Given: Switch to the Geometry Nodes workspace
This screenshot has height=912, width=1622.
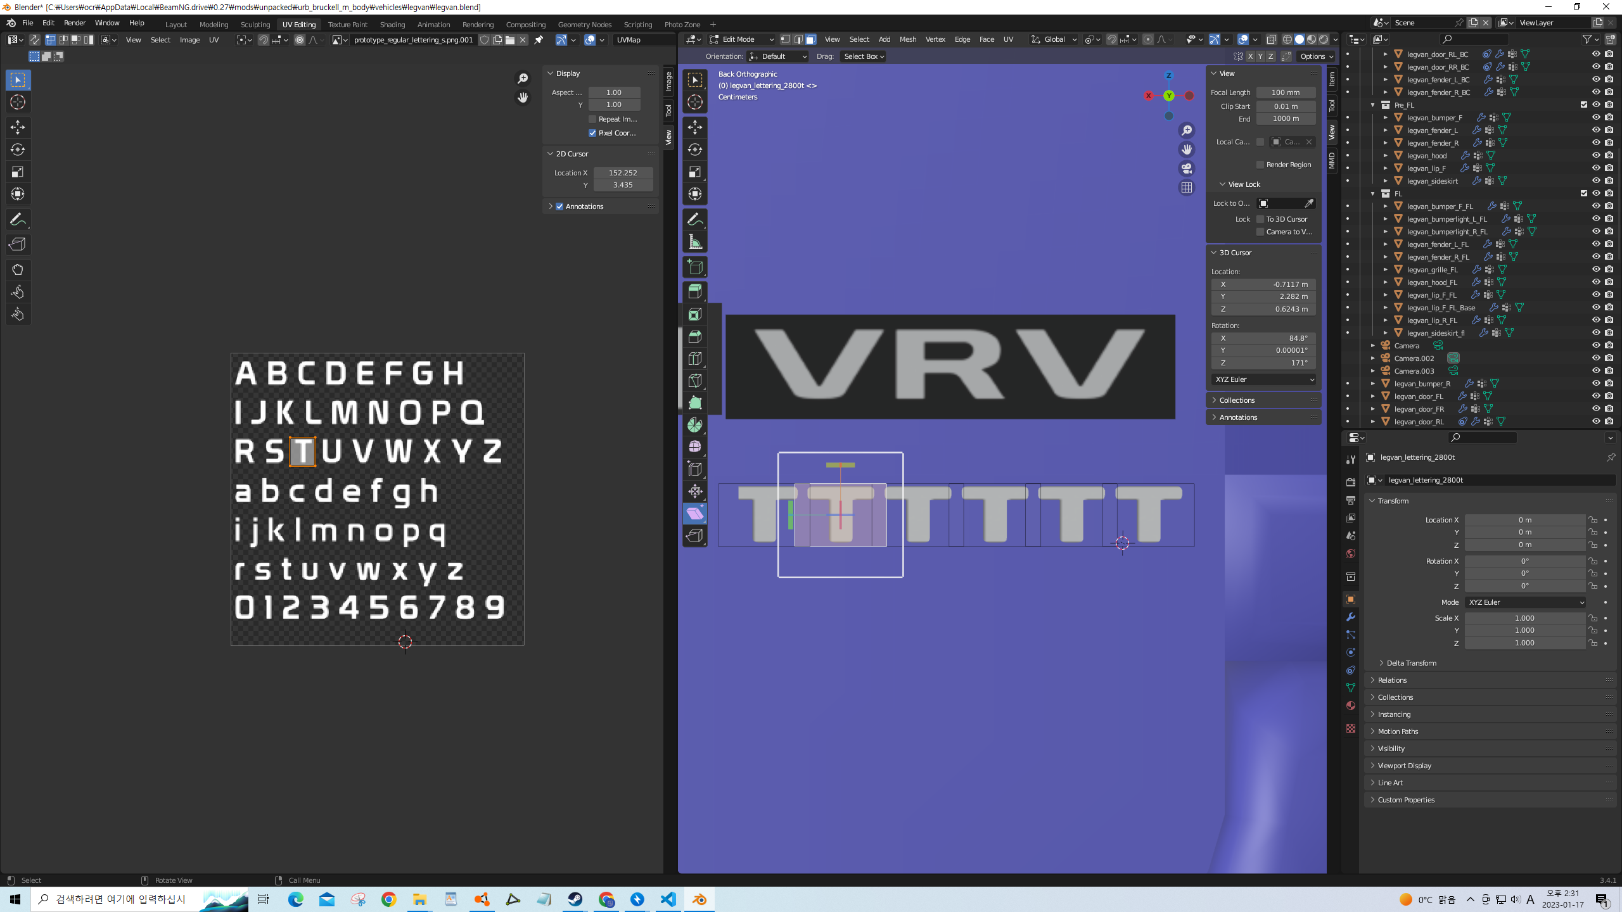Looking at the screenshot, I should click(584, 25).
